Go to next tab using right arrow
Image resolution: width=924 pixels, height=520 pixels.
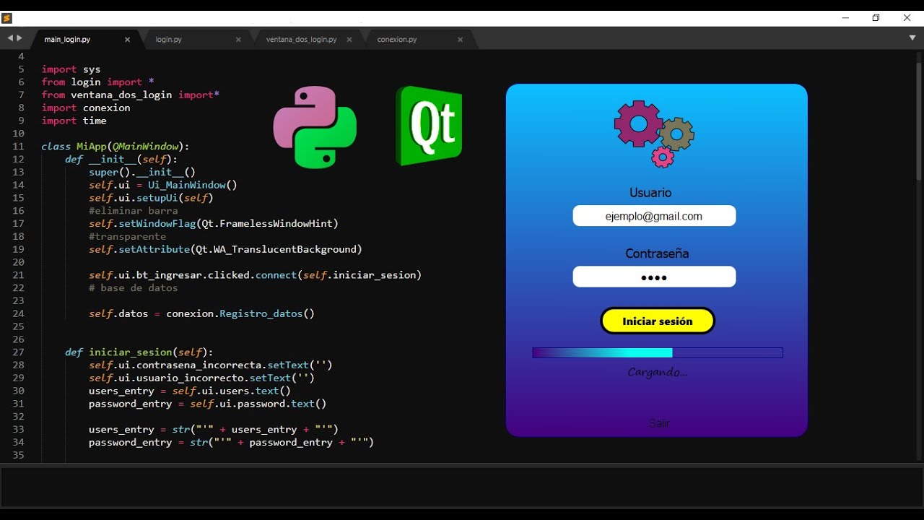(19, 38)
